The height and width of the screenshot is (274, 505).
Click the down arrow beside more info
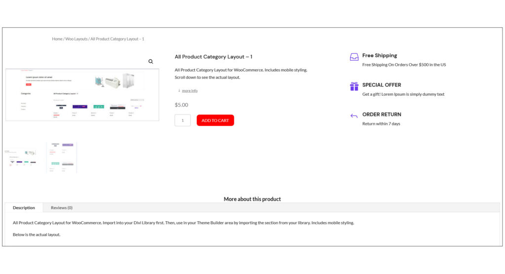(179, 90)
